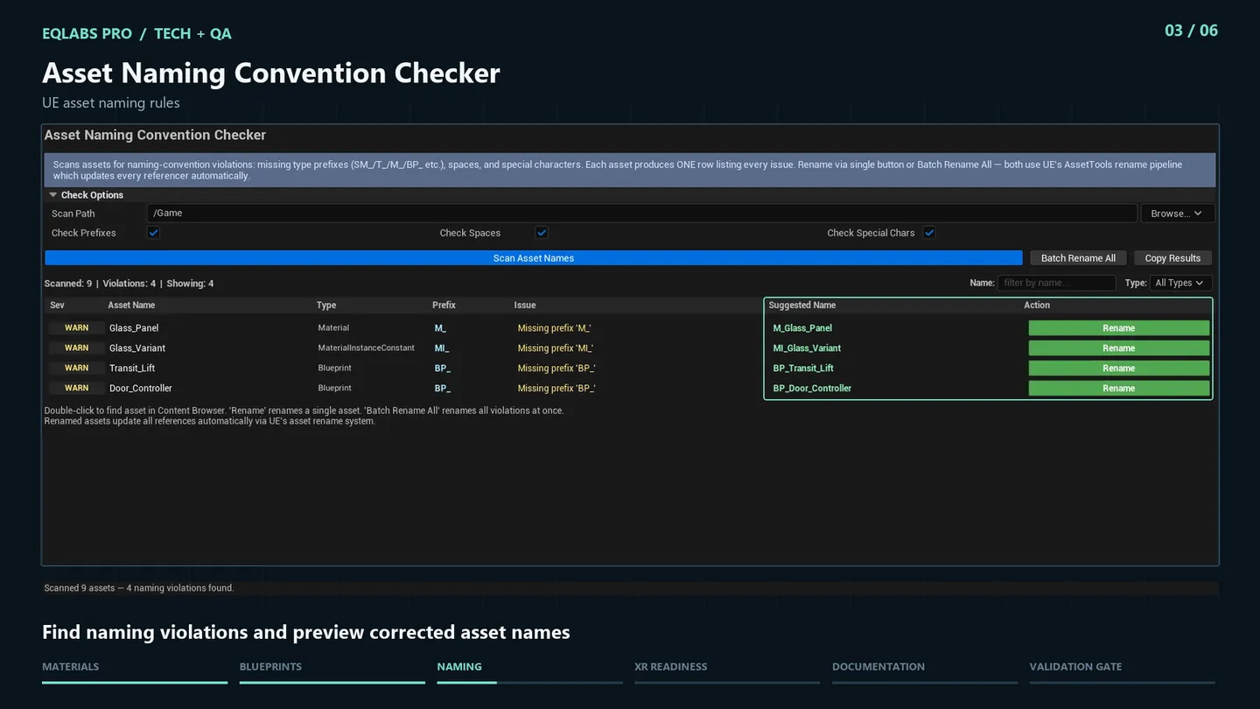This screenshot has height=709, width=1260.
Task: Open the All Types filter dropdown
Action: tap(1180, 283)
